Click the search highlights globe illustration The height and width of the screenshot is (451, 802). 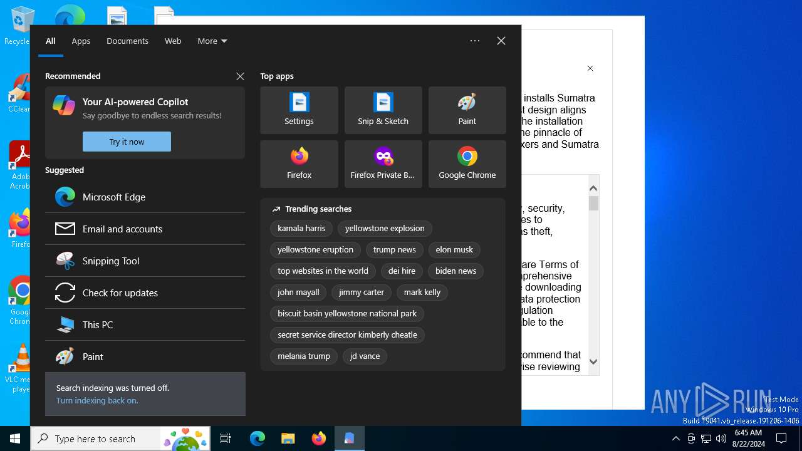(x=185, y=438)
